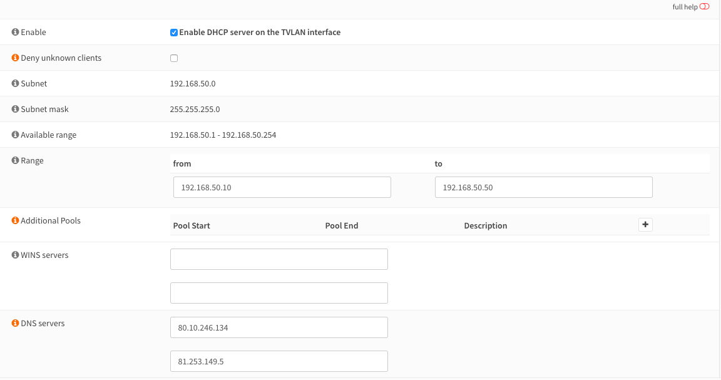Add a new pool with the plus button
Viewport: 721px width, 380px height.
(x=645, y=225)
